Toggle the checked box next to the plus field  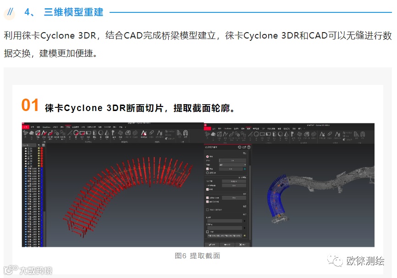coord(208,169)
